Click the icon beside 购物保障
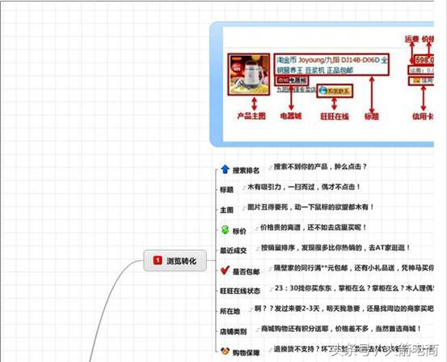The height and width of the screenshot is (362, 447). 225,351
